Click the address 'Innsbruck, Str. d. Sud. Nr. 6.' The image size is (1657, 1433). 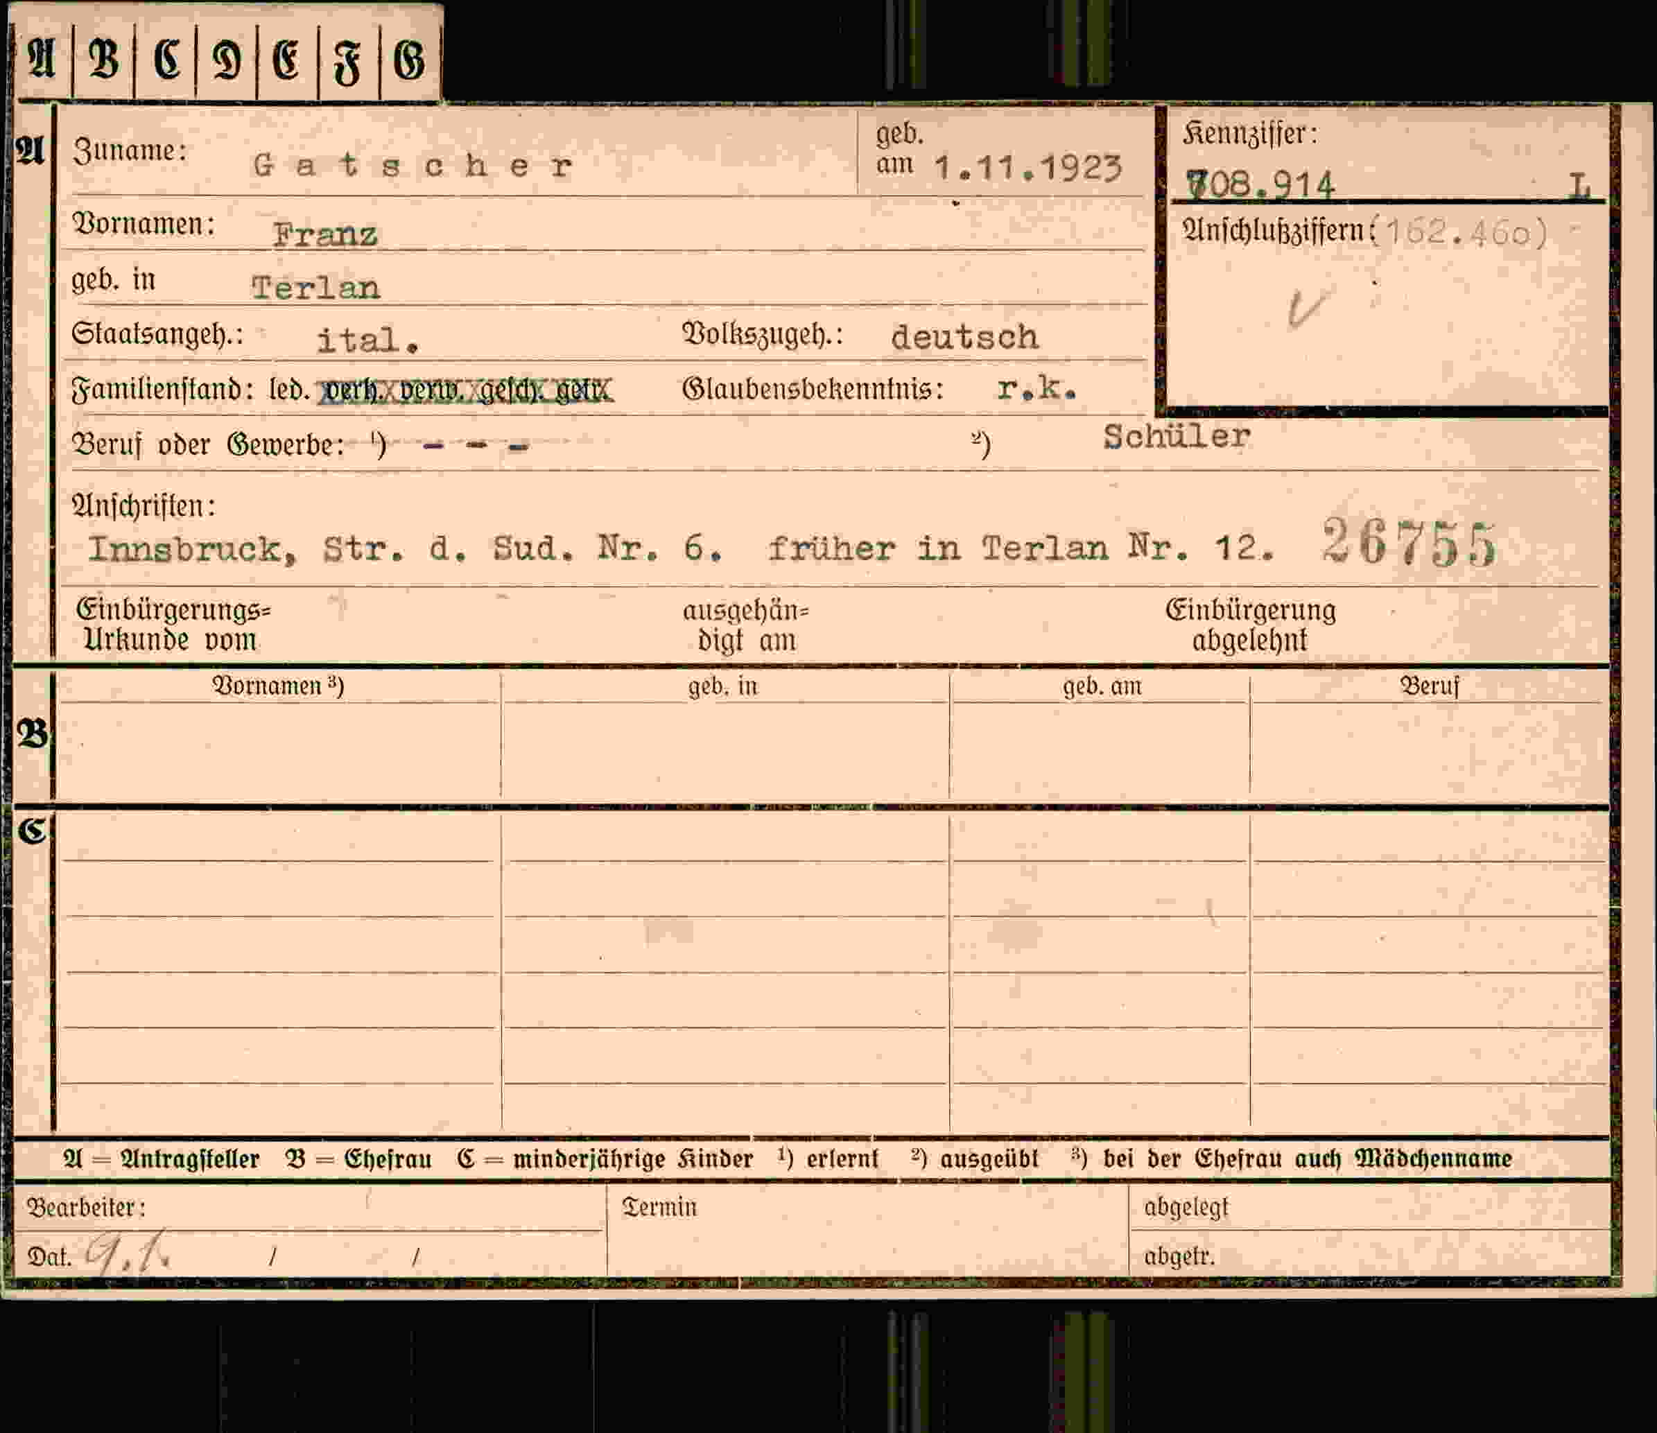[x=406, y=548]
